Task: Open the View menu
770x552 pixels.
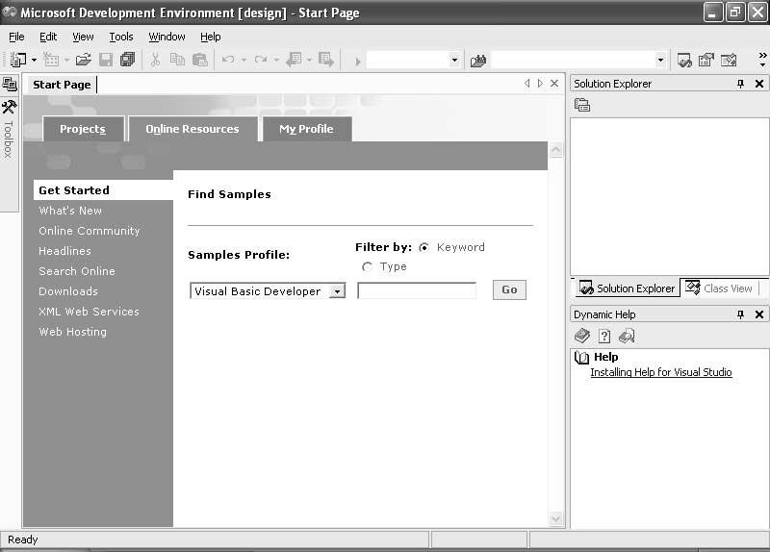Action: [83, 37]
